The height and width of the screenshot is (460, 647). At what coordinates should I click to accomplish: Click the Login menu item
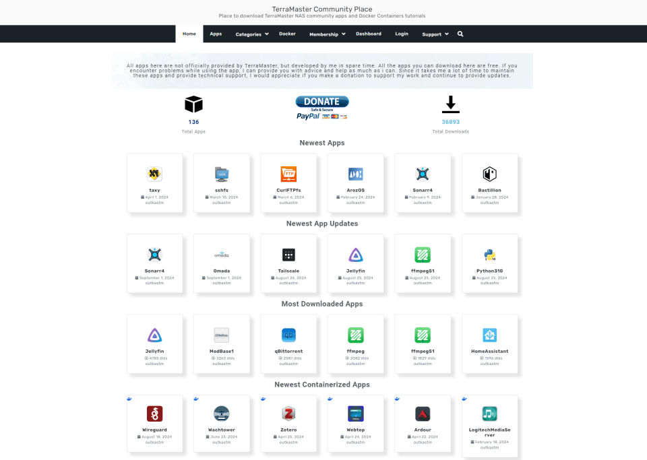click(x=402, y=34)
